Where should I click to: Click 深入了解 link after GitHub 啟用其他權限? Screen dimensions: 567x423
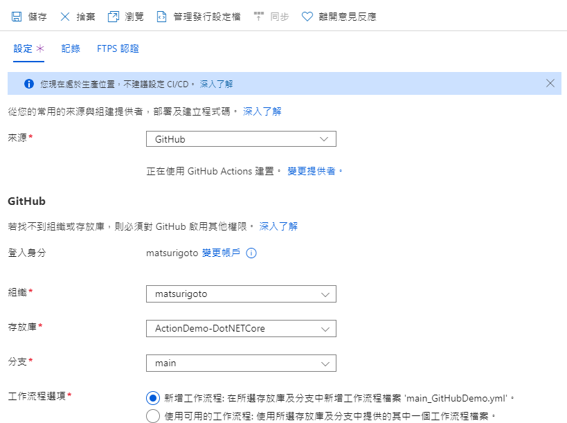(278, 226)
